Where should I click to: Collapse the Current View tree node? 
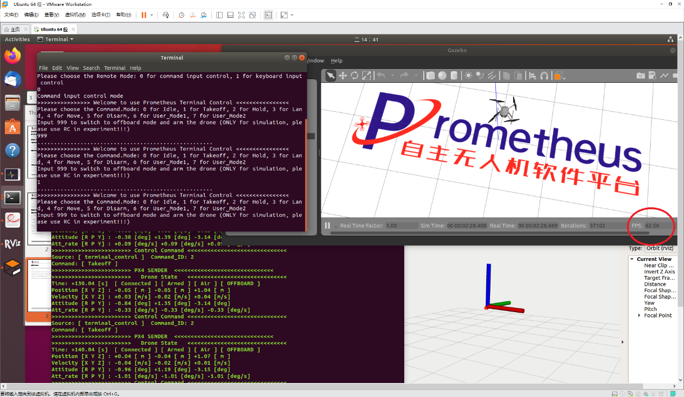pyautogui.click(x=632, y=259)
